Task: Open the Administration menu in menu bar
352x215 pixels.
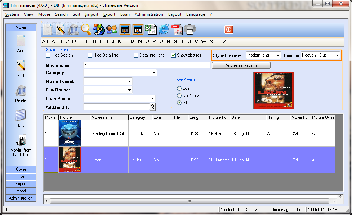Action: [x=149, y=15]
